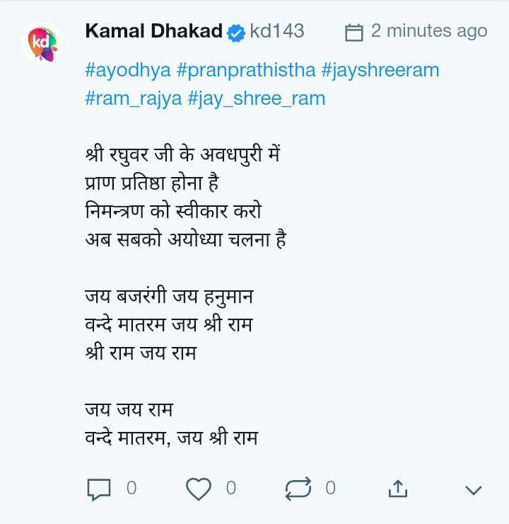Click the kd143 username handle
This screenshot has height=524, width=509.
tap(276, 31)
